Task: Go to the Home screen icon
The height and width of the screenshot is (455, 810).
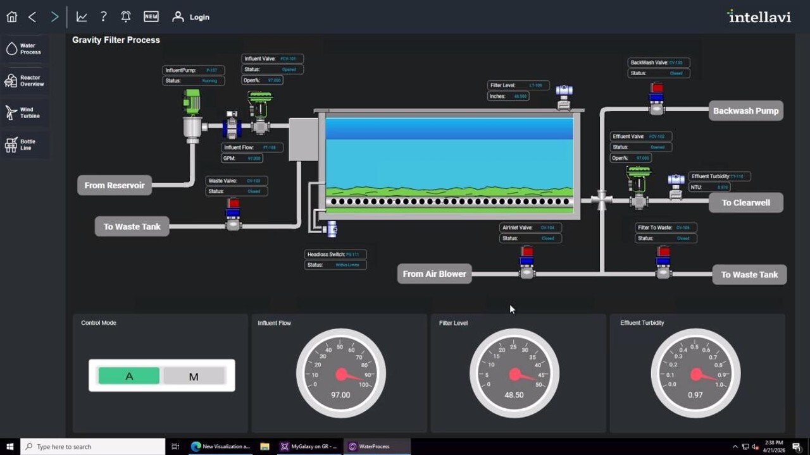Action: [11, 17]
